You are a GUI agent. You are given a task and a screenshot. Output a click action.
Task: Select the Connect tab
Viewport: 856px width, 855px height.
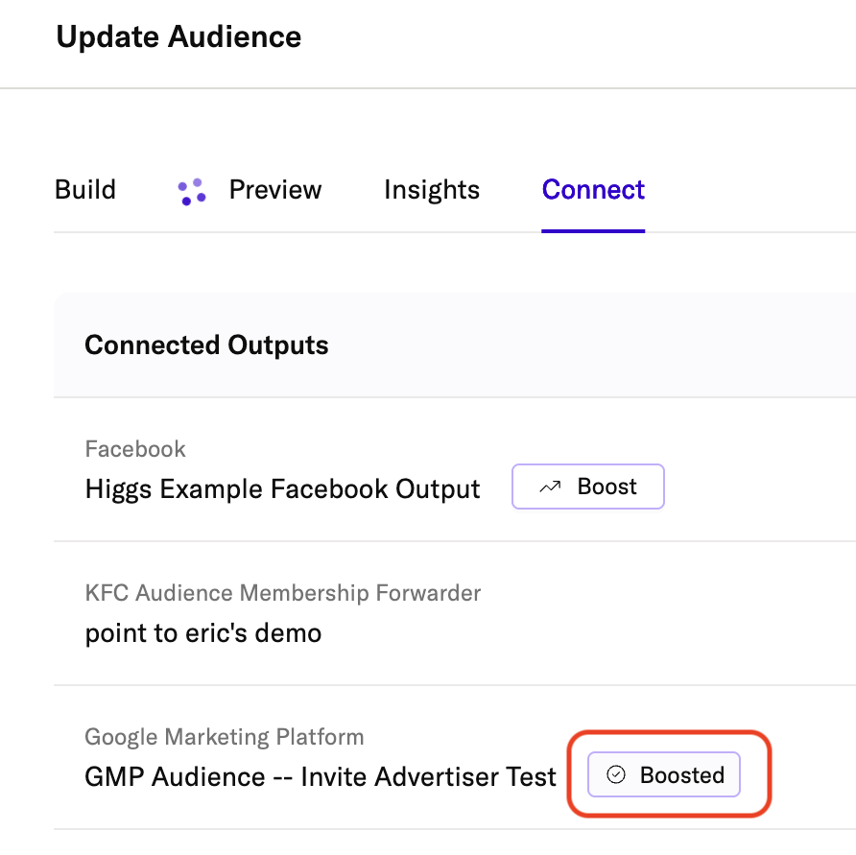pyautogui.click(x=593, y=190)
